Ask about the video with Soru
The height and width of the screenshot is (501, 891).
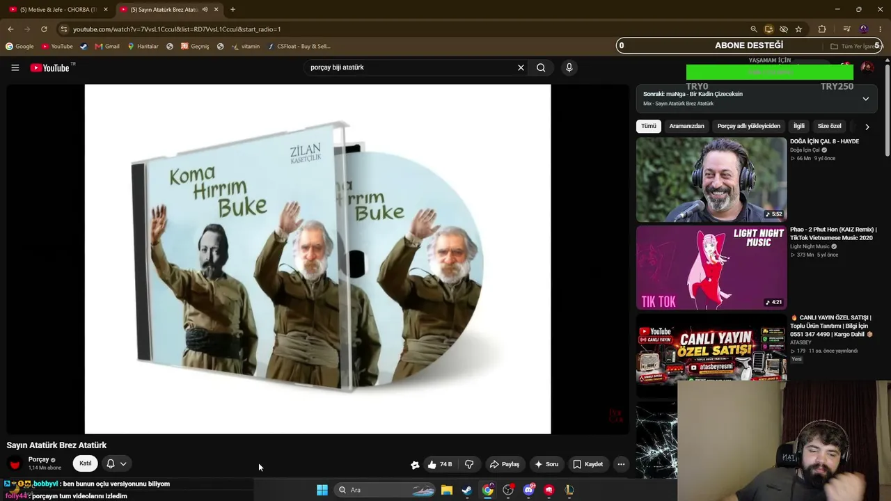click(x=546, y=464)
